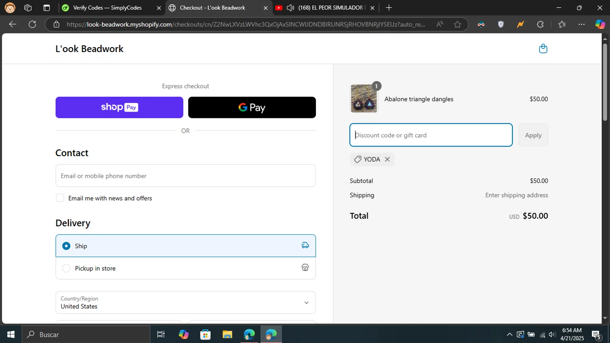Open the browser profile avatar
The height and width of the screenshot is (343, 610).
(x=10, y=8)
